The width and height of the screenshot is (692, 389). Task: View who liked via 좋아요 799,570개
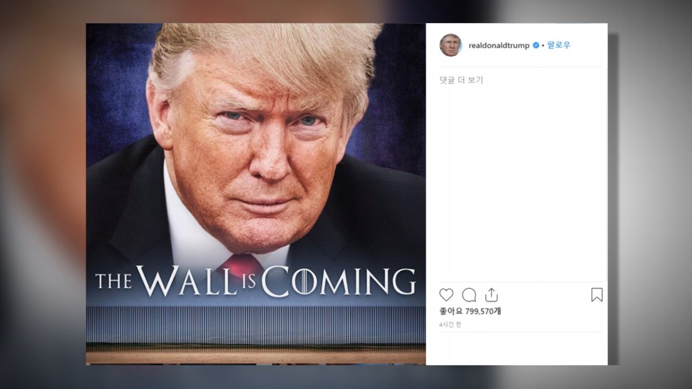tap(470, 311)
